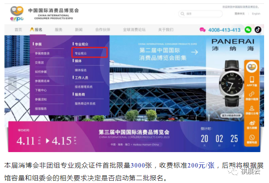Click the 参展 column heading
Screen dimensions: 269x183
[38, 44]
